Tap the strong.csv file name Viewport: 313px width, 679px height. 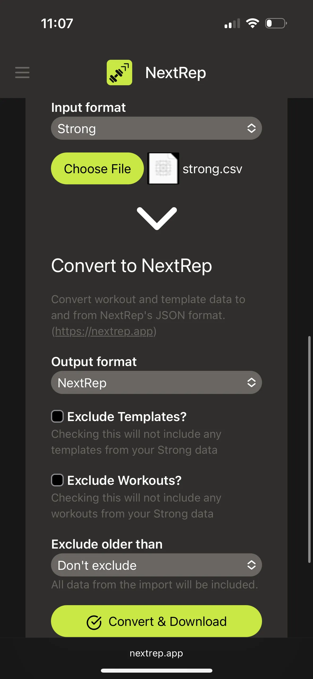coord(212,169)
